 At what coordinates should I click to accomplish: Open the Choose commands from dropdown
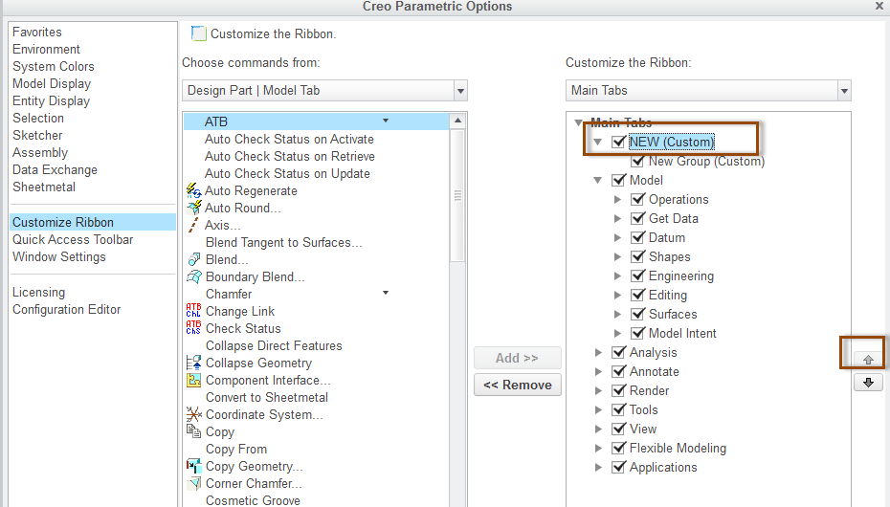click(460, 91)
